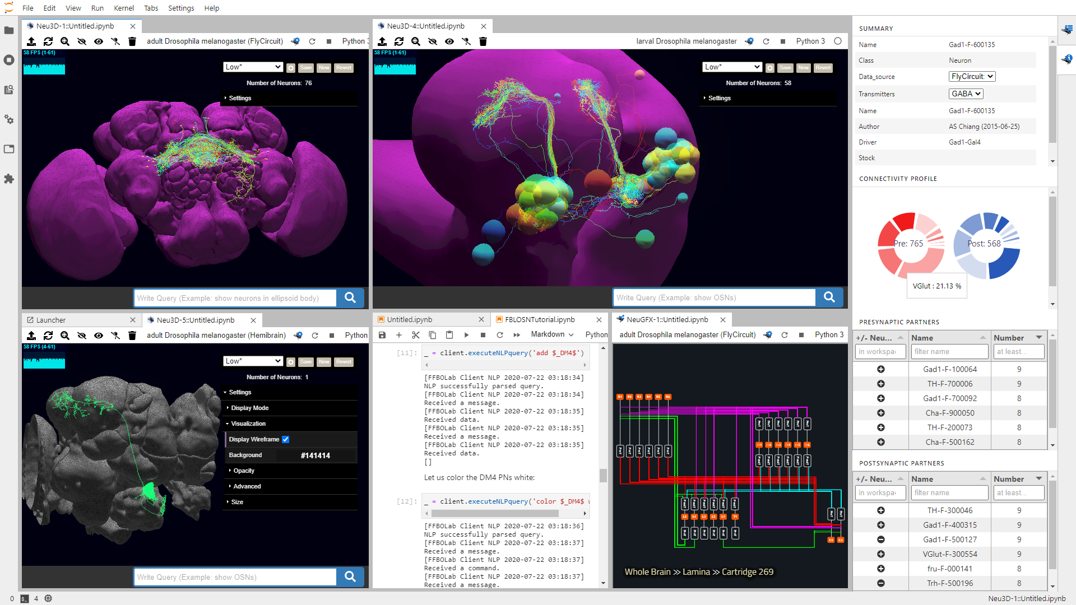The image size is (1076, 605).
Task: Remove Gad1-F-500127 from workspace
Action: [880, 539]
